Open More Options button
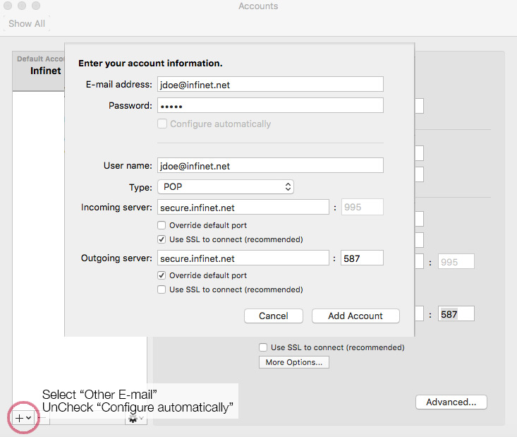The height and width of the screenshot is (437, 517). [294, 362]
